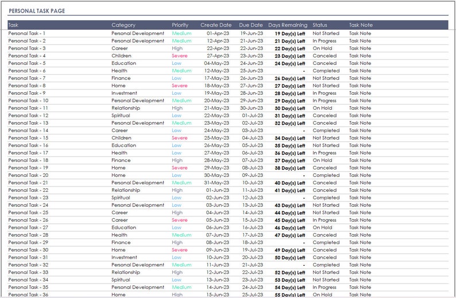
Task: Click Low priority for Personal Task - 5
Action: click(176, 63)
